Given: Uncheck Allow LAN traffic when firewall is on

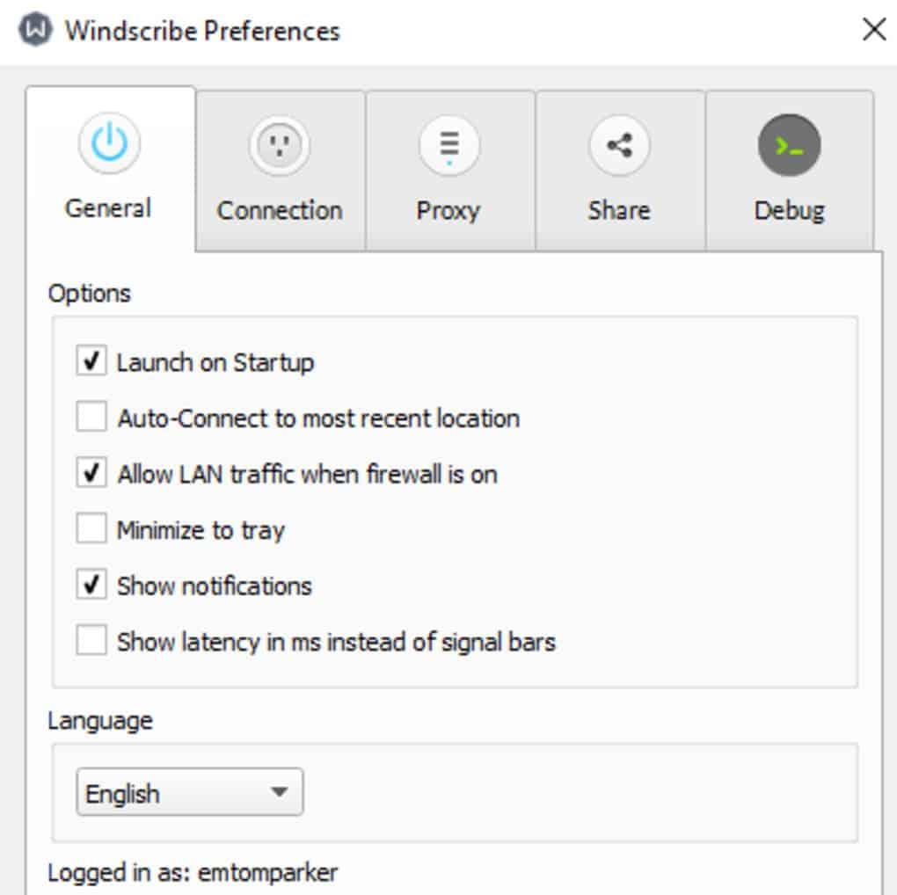Looking at the screenshot, I should click(x=91, y=474).
